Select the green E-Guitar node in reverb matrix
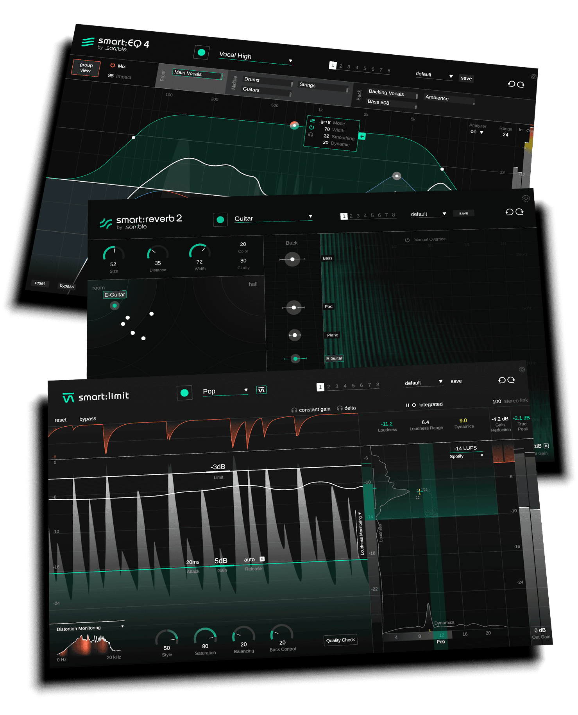This screenshot has height=715, width=578. pos(115,306)
